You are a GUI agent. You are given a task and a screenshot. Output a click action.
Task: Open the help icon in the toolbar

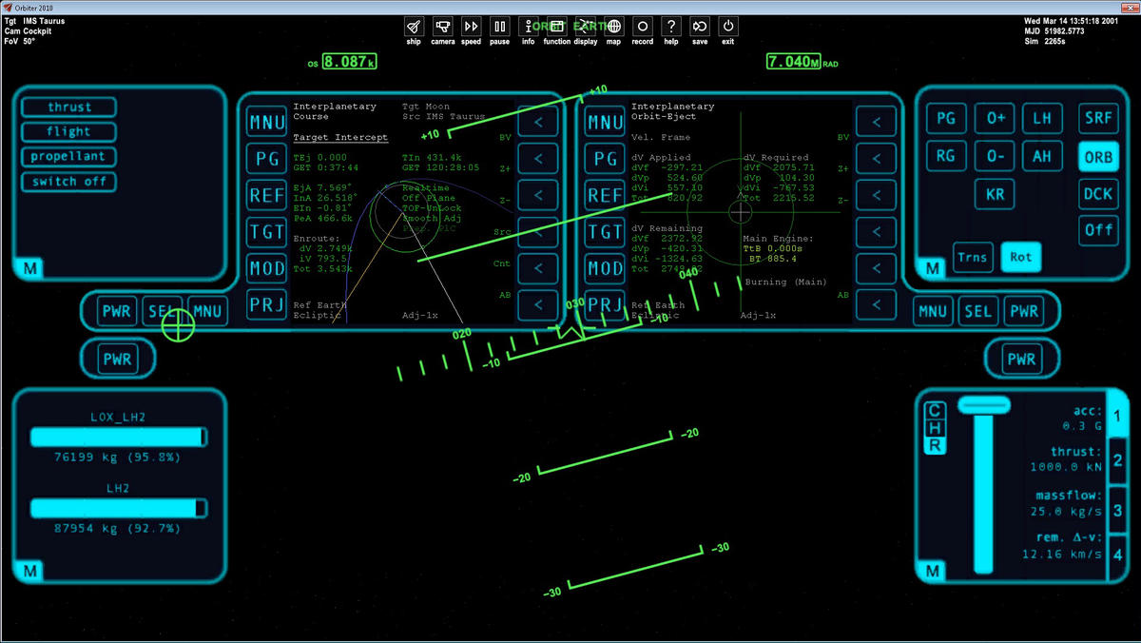671,27
